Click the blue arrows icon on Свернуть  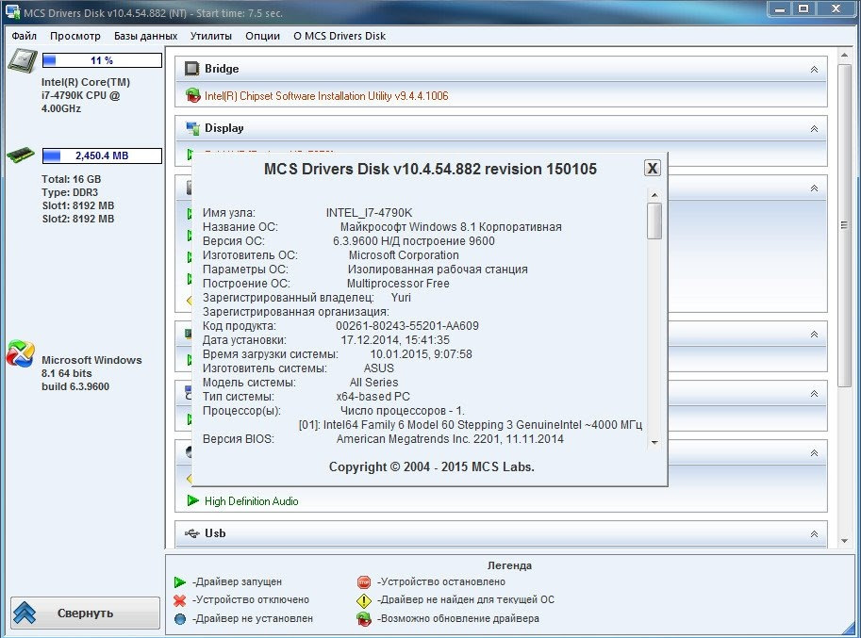pyautogui.click(x=25, y=613)
